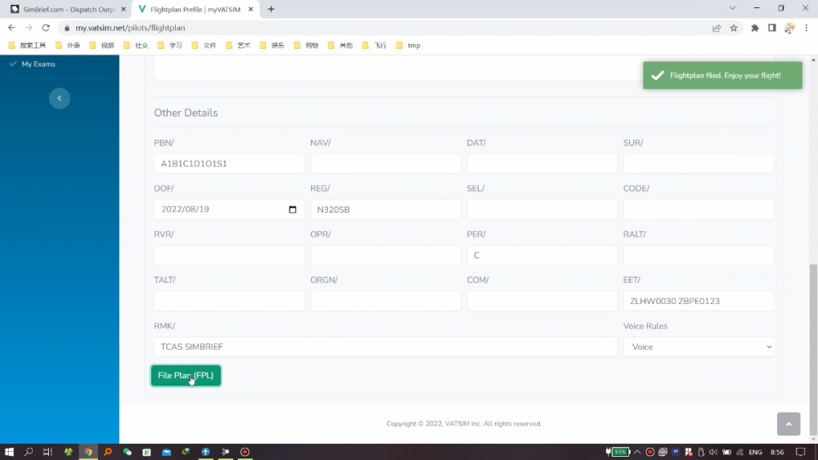Open the browser three-dot menu

(807, 28)
